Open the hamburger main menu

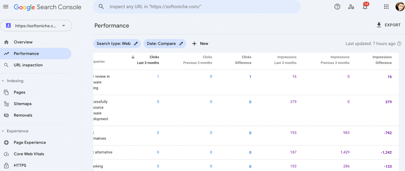click(6, 7)
